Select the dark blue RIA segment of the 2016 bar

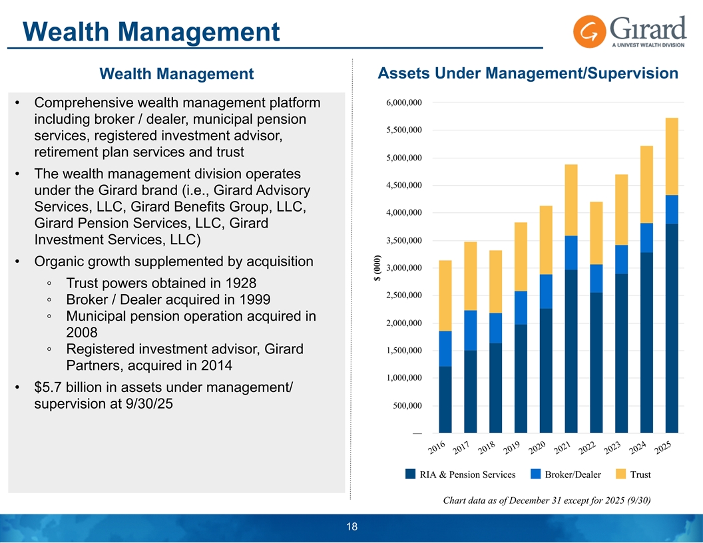click(x=445, y=399)
